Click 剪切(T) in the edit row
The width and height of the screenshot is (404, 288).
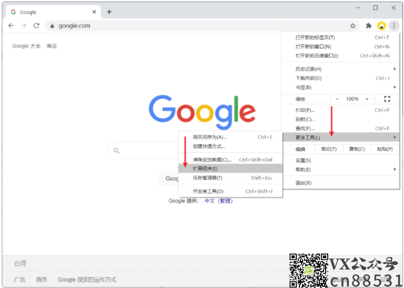click(329, 149)
